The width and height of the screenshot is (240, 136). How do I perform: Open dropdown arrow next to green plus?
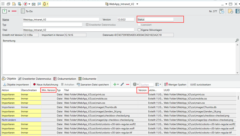(x=118, y=85)
